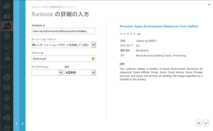Open the subscription dropdown
213x131 pixels.
(x=61, y=73)
